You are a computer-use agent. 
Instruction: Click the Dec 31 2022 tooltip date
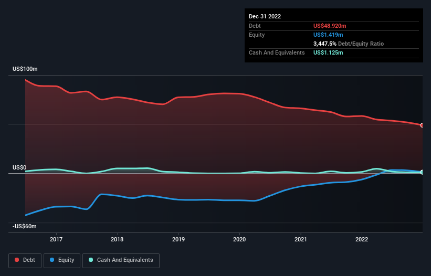(x=265, y=16)
